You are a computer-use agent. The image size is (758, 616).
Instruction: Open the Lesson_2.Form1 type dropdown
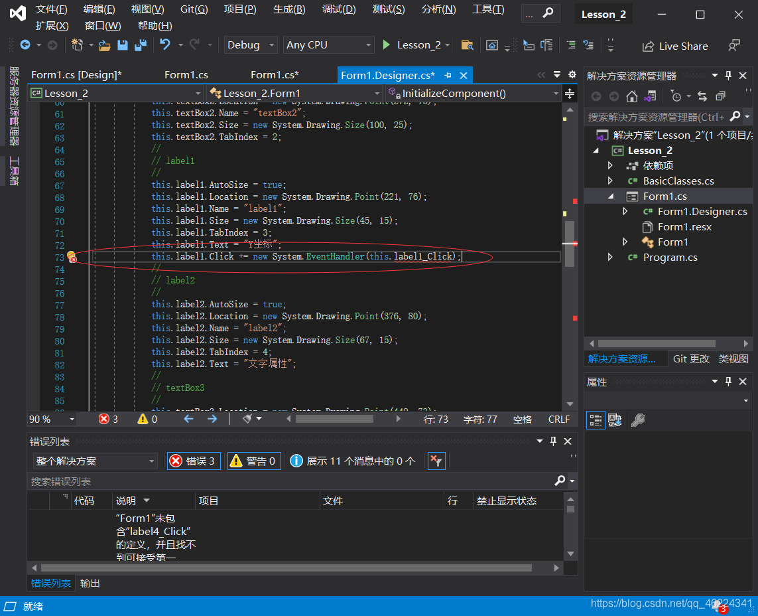point(294,94)
